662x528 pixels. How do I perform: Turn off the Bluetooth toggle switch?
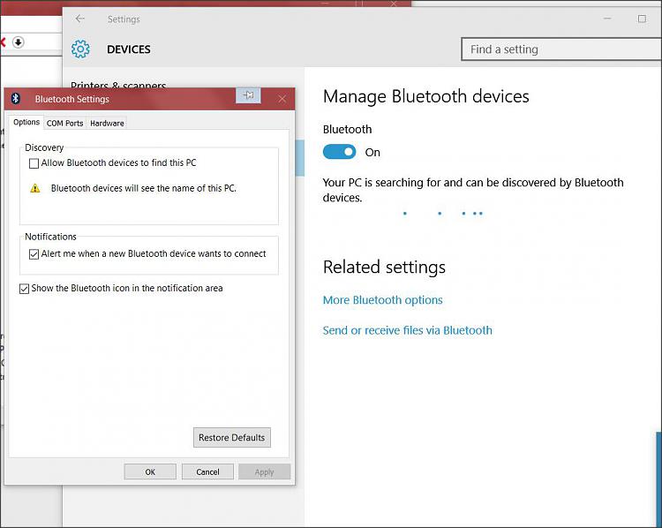340,152
